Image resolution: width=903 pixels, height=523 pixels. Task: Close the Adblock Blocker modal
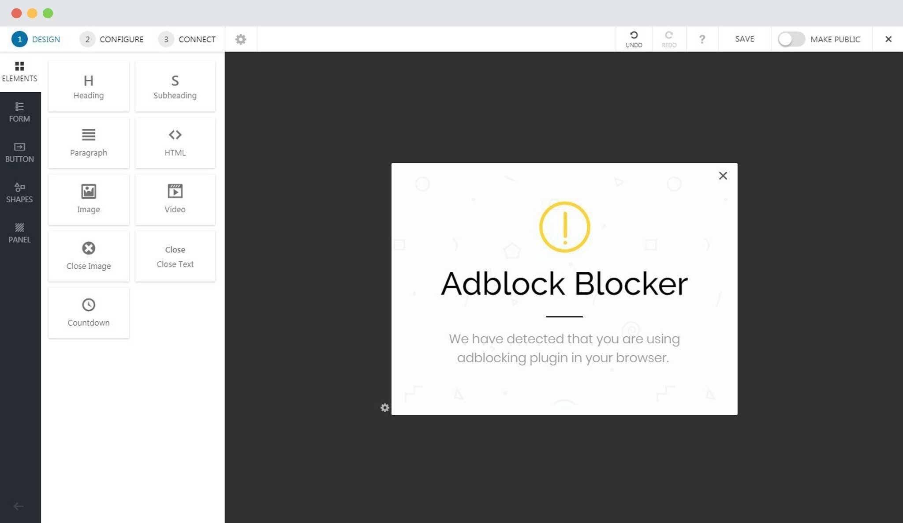pos(723,176)
